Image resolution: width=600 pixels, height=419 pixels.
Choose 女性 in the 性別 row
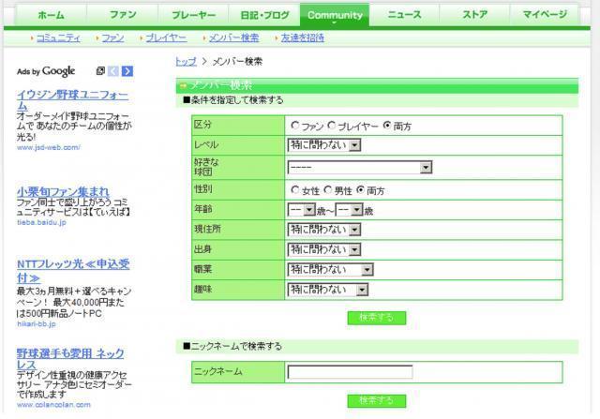(295, 190)
